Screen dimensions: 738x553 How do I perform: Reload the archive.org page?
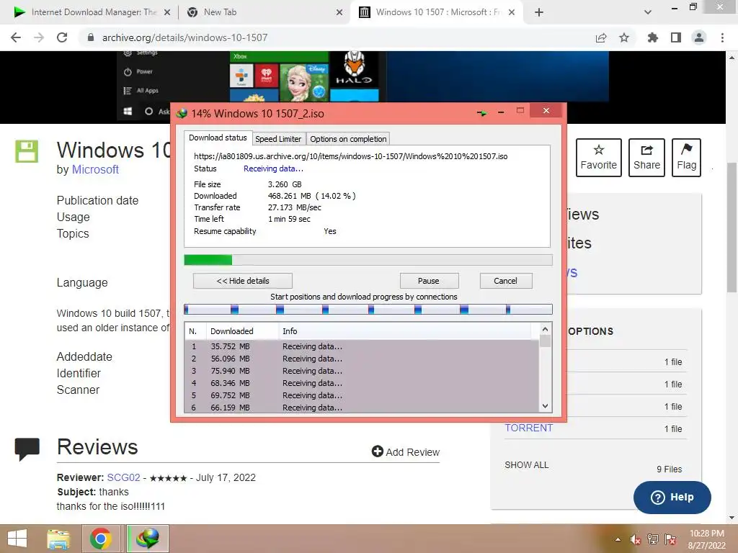[62, 37]
